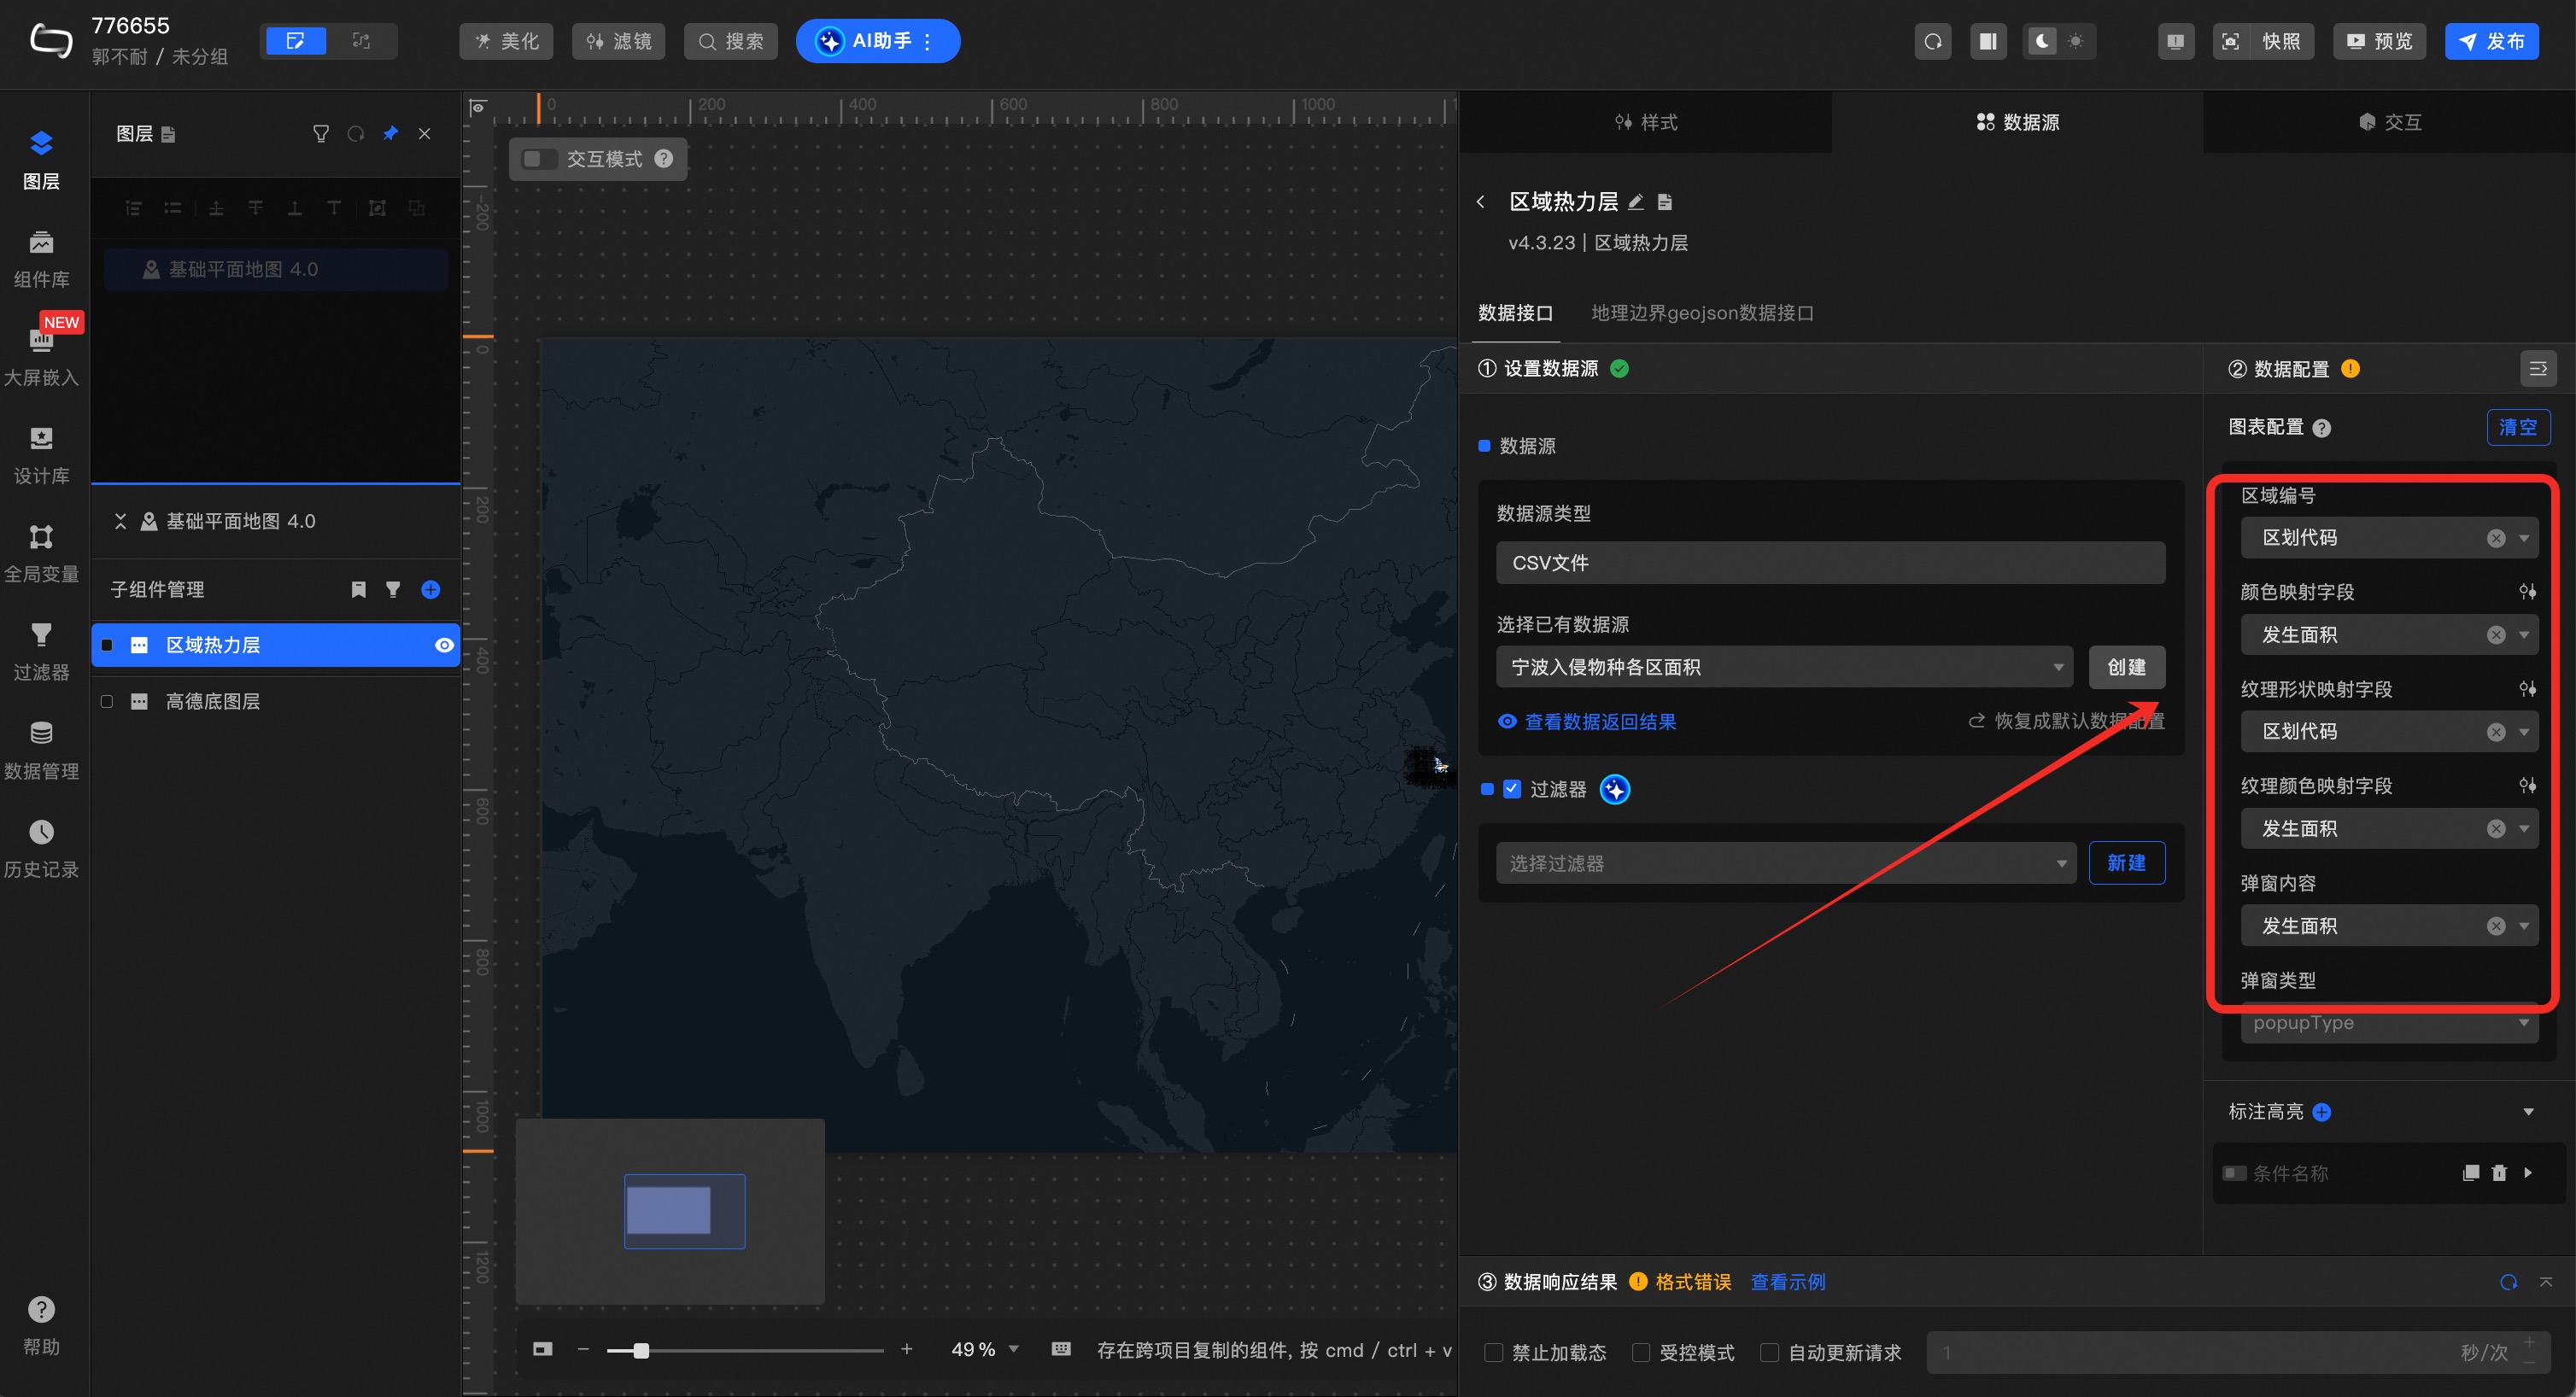Click the add sub-component plus icon
Screen dimensions: 2576x1397
tap(431, 590)
